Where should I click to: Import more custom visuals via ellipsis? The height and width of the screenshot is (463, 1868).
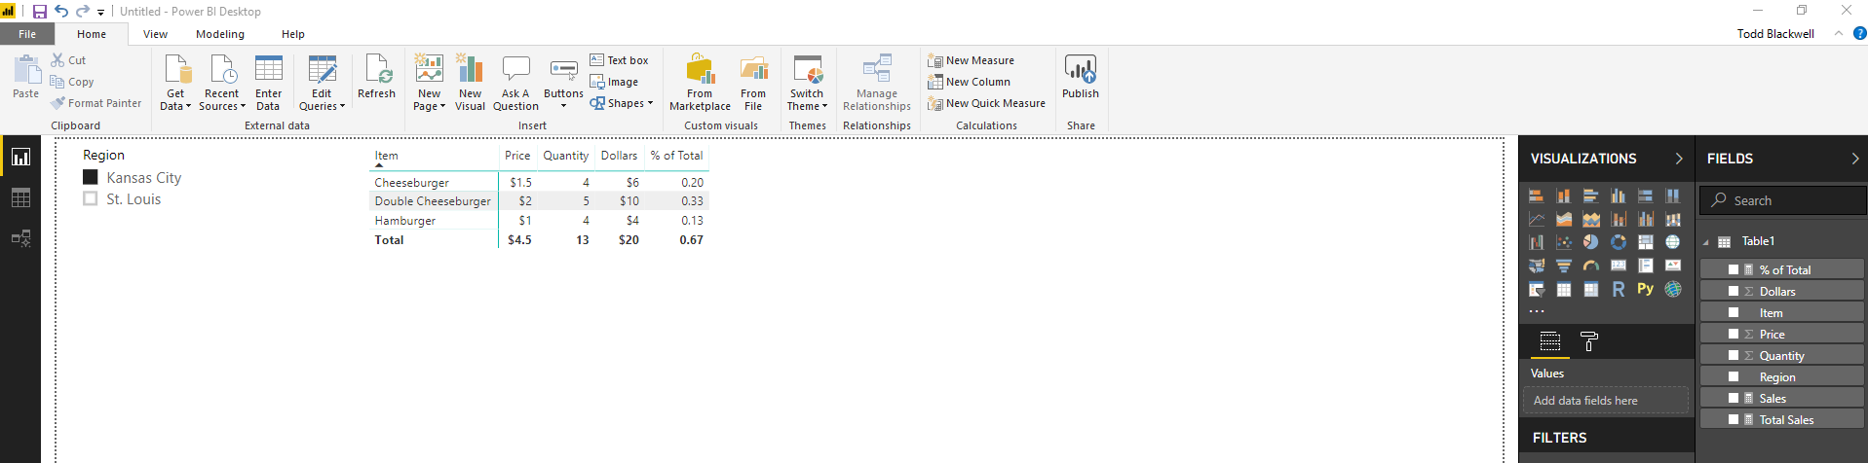pyautogui.click(x=1537, y=311)
